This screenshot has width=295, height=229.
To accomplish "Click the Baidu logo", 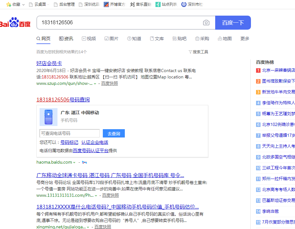I will click(x=15, y=23).
